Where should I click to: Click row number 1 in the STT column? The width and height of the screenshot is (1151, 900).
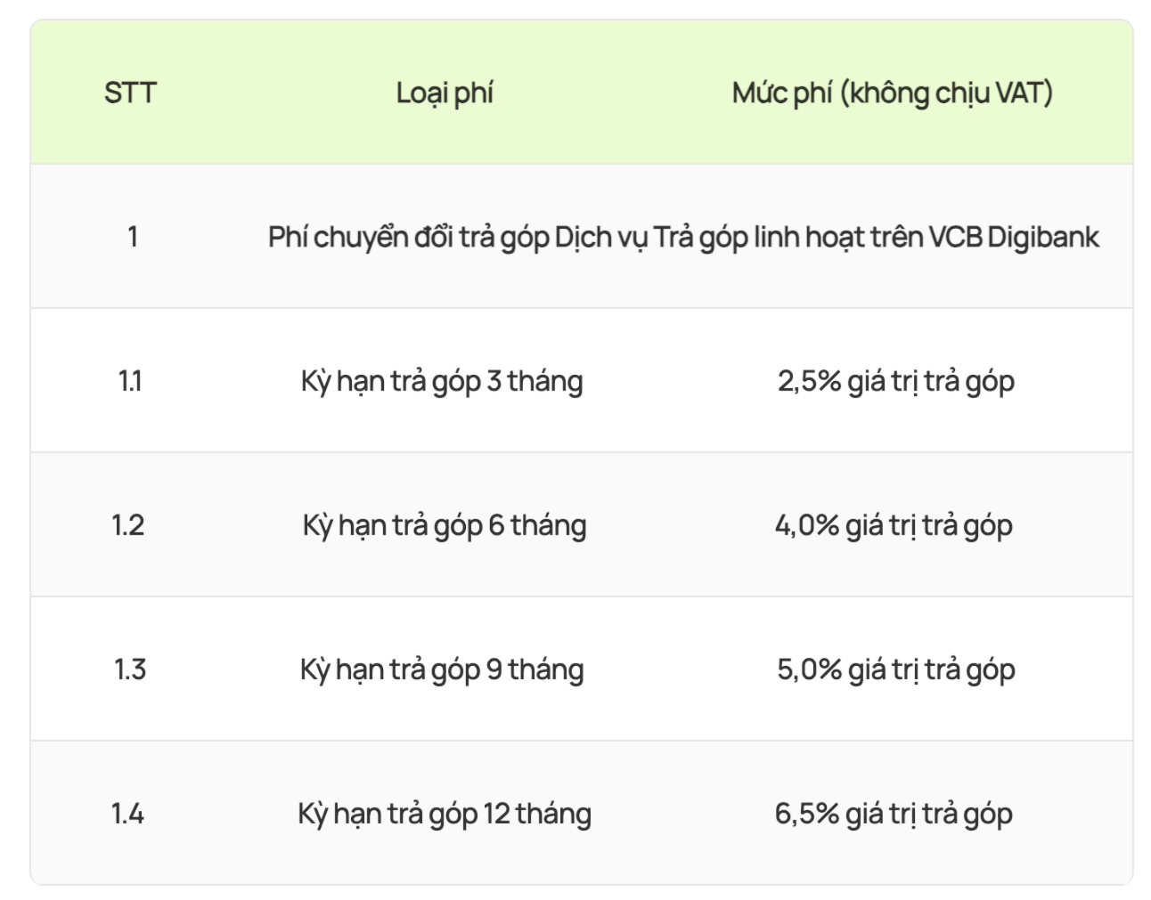(132, 237)
